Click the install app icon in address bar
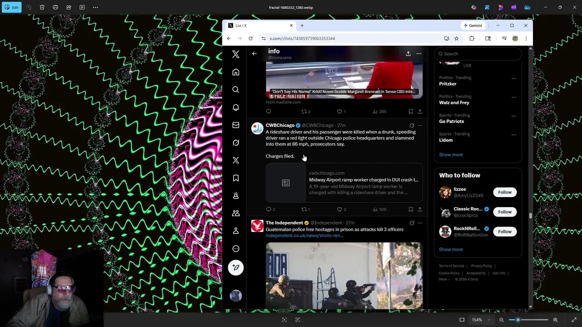This screenshot has width=582, height=327. click(447, 39)
